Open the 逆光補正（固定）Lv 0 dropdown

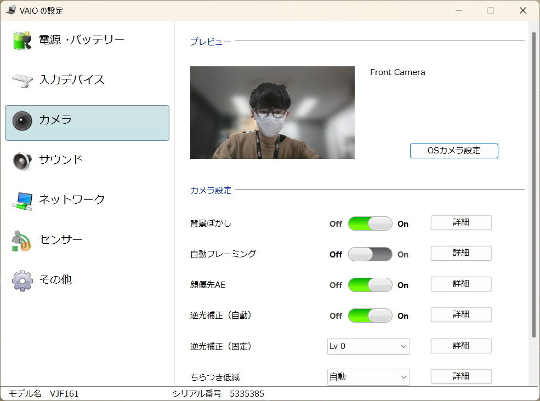point(368,346)
